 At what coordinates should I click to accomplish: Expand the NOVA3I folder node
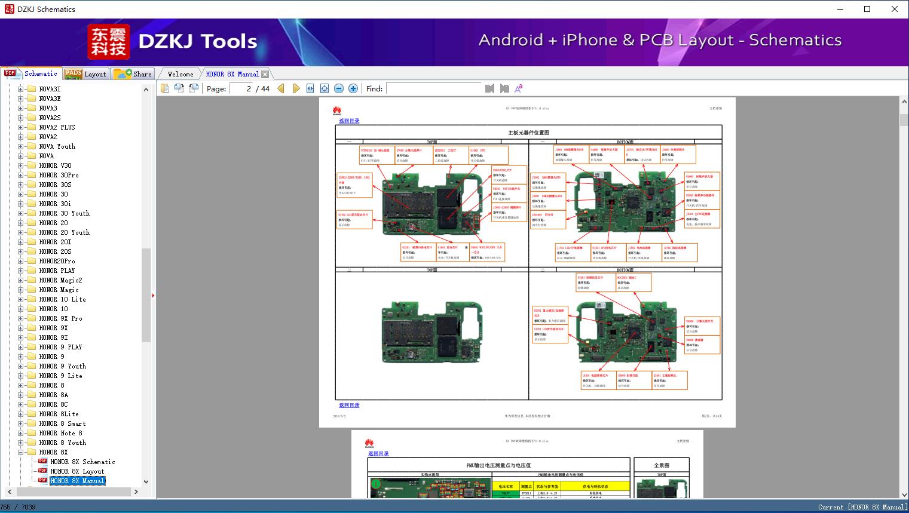tap(21, 89)
